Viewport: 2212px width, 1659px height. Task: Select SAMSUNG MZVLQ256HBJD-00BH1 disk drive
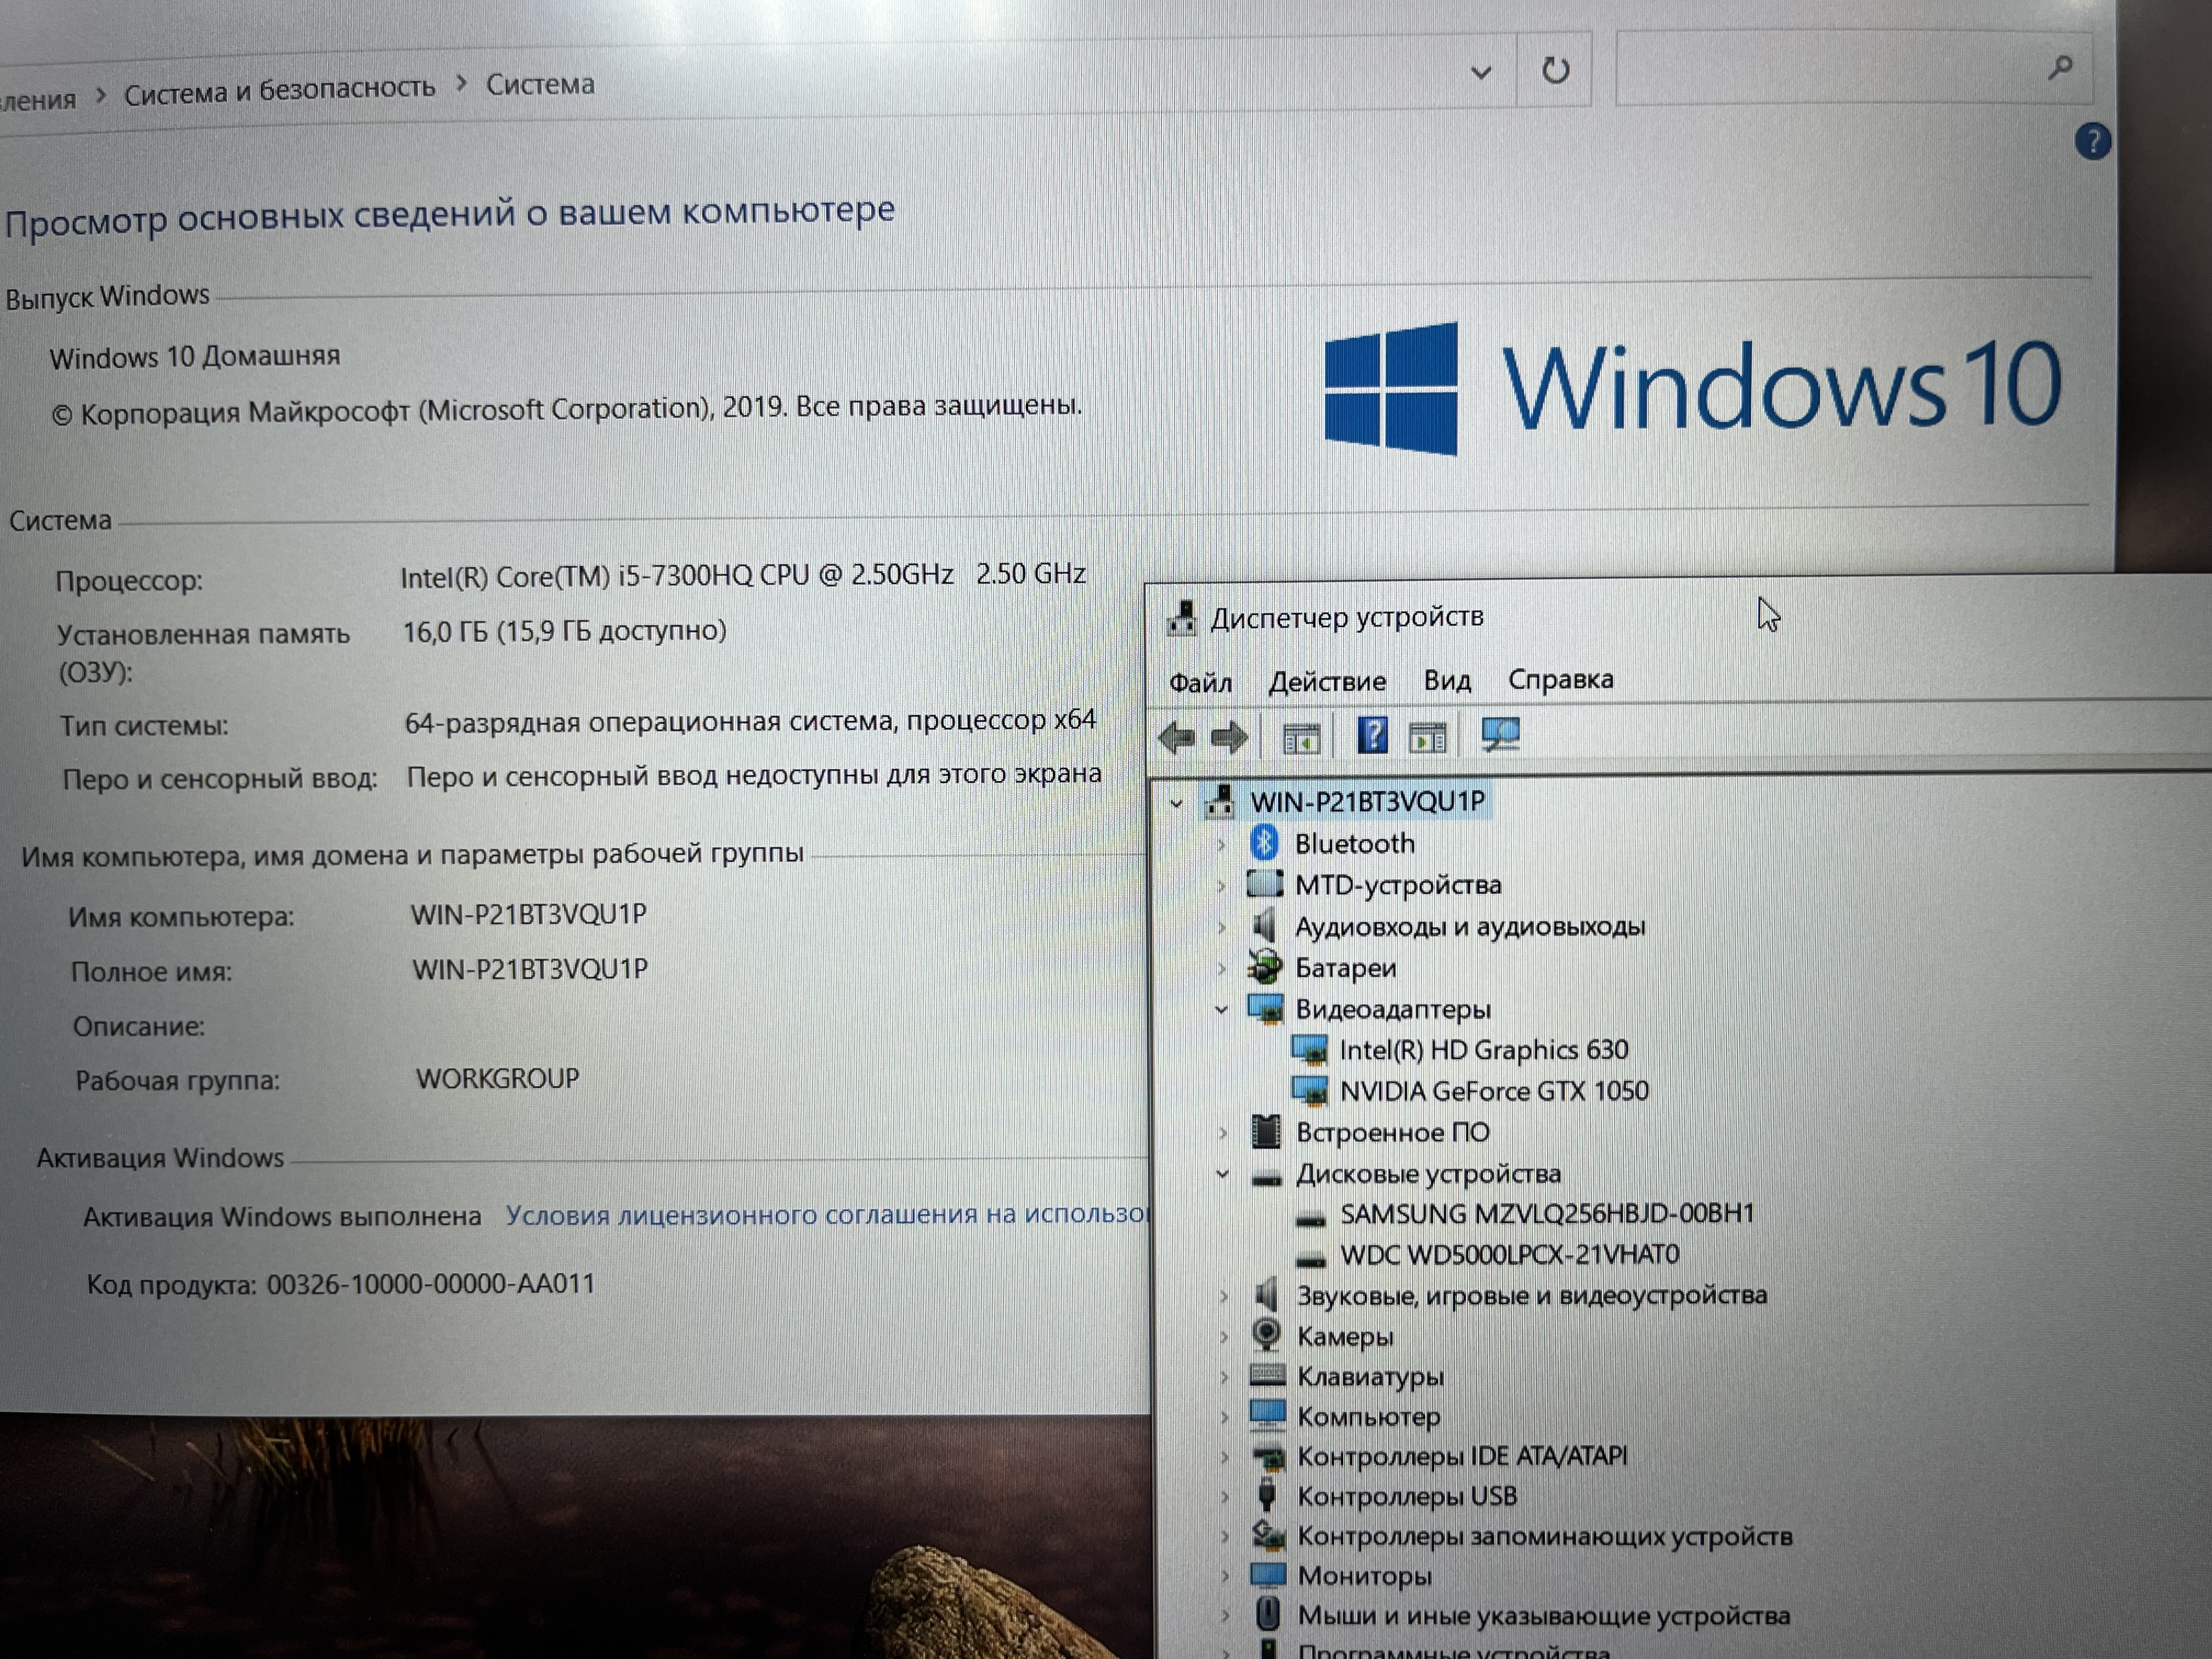(1546, 1213)
